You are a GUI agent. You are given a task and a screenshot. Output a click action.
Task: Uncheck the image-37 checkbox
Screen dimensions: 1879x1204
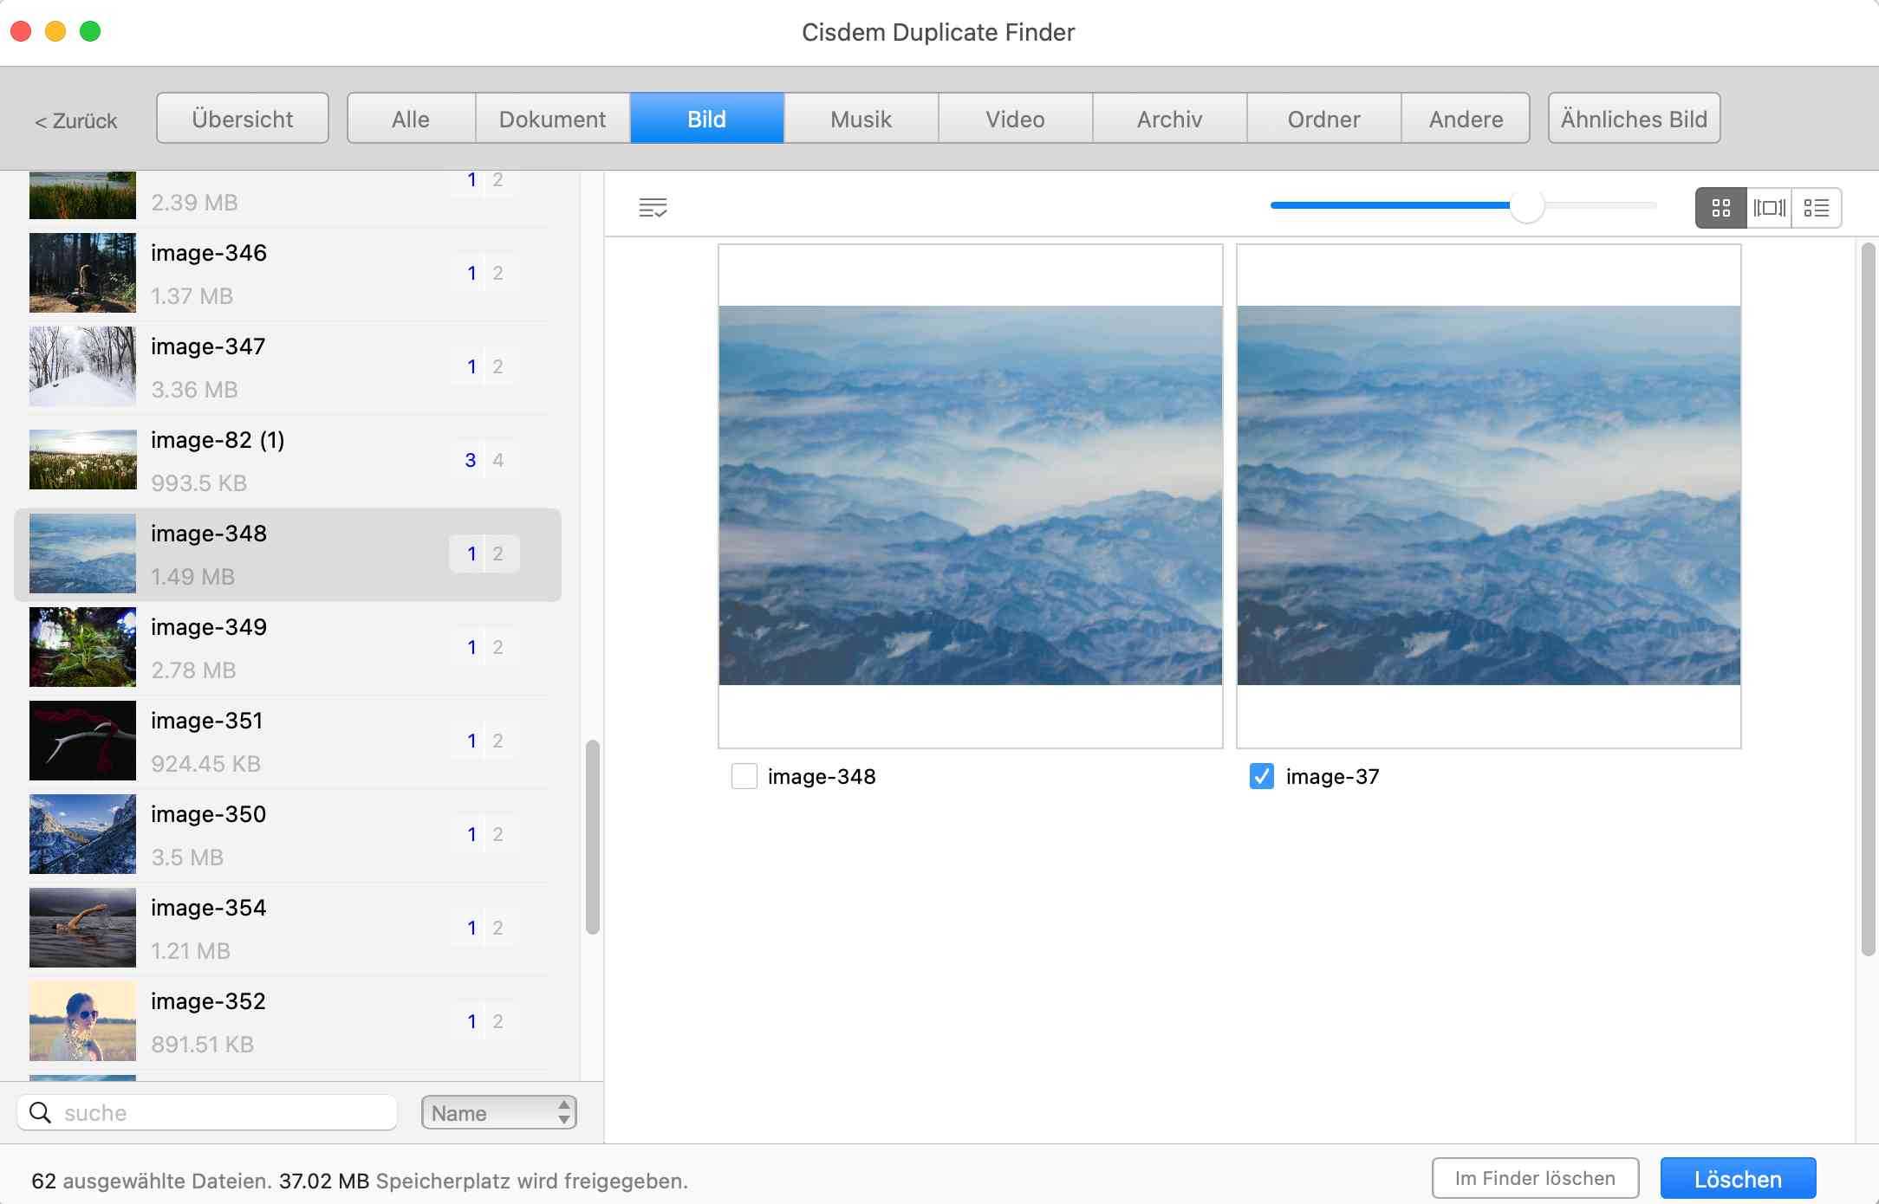pyautogui.click(x=1262, y=776)
